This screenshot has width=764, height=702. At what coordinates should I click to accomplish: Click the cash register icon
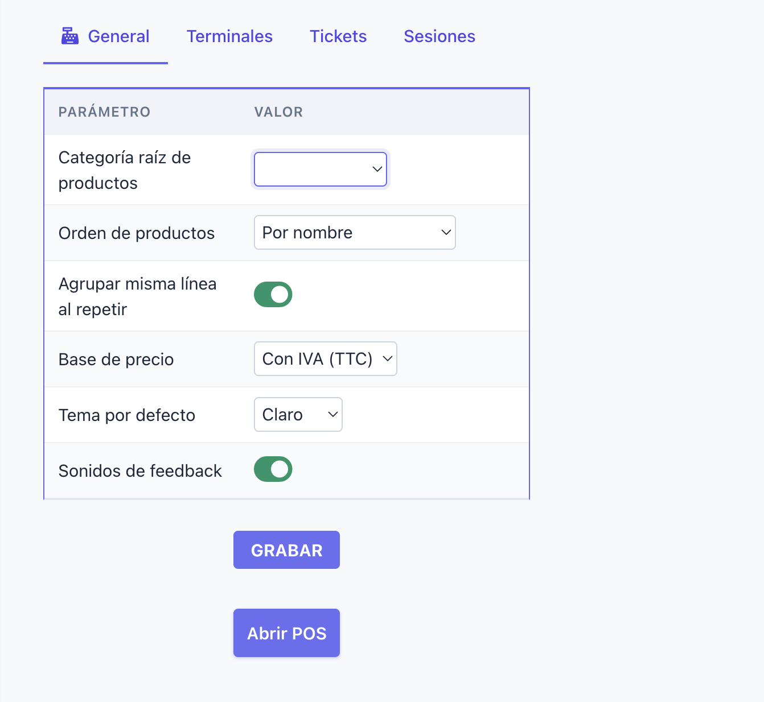coord(69,36)
